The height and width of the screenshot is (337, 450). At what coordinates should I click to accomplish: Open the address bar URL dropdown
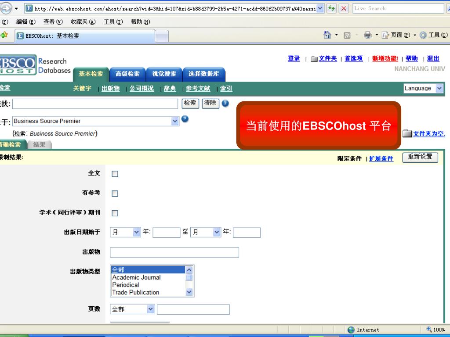(x=320, y=9)
